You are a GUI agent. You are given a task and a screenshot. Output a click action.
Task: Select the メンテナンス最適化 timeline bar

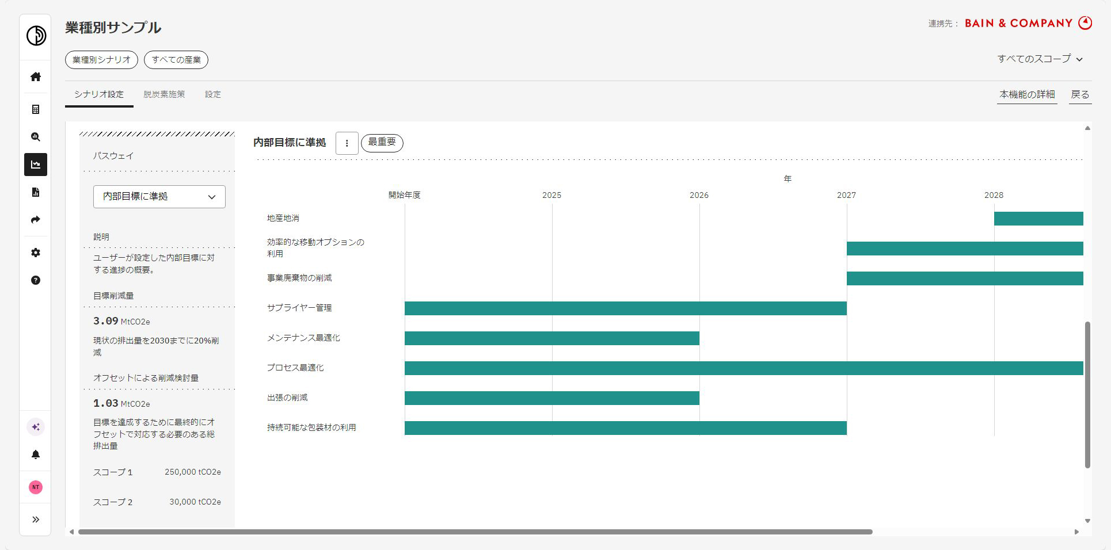(552, 338)
